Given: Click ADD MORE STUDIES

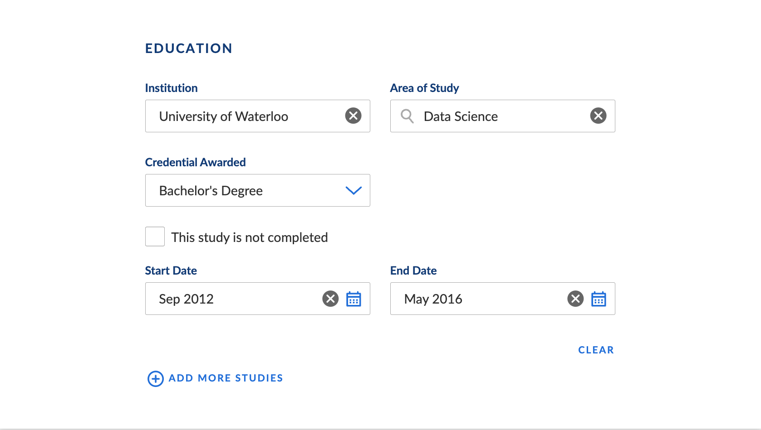Looking at the screenshot, I should 226,378.
